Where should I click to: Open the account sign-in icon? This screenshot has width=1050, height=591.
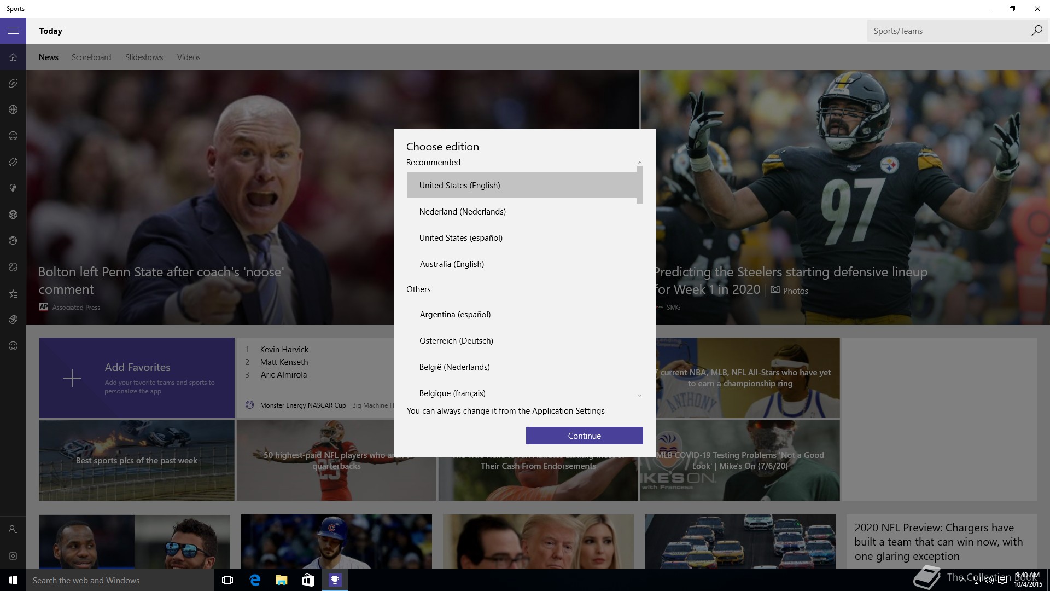13,530
